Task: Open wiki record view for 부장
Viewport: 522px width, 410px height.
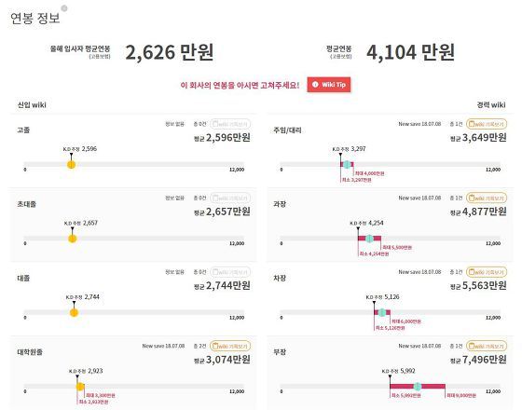Action: 487,346
